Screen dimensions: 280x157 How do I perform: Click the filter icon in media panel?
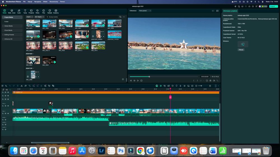click(120, 17)
